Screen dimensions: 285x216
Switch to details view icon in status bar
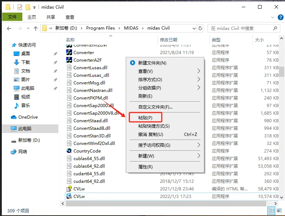(271, 211)
